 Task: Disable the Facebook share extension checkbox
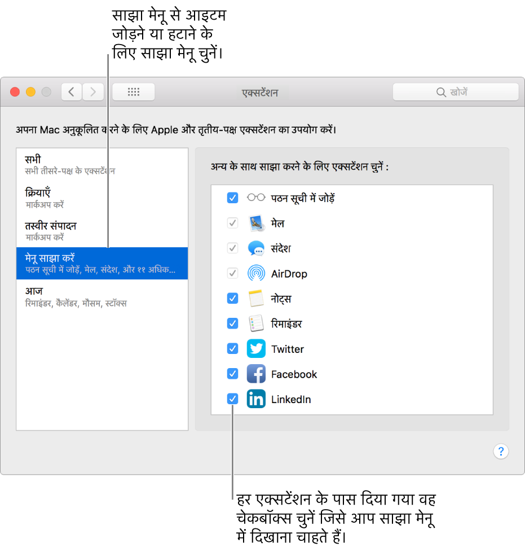pyautogui.click(x=232, y=374)
